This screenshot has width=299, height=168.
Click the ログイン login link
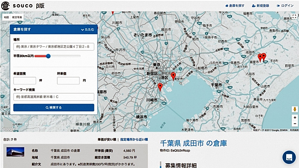(285, 6)
